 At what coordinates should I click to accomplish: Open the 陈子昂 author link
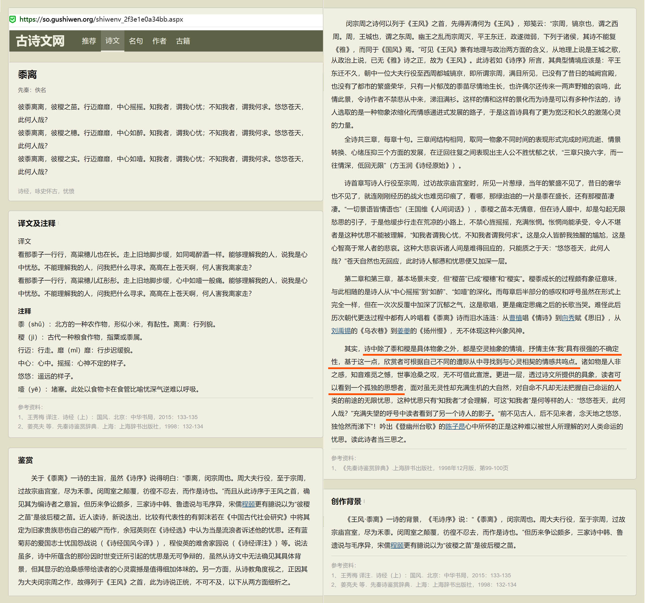455,426
